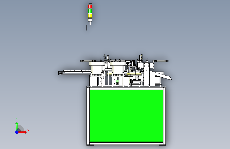Click the blue Z axis dot of the triad
The height and width of the screenshot is (149, 230).
click(17, 132)
